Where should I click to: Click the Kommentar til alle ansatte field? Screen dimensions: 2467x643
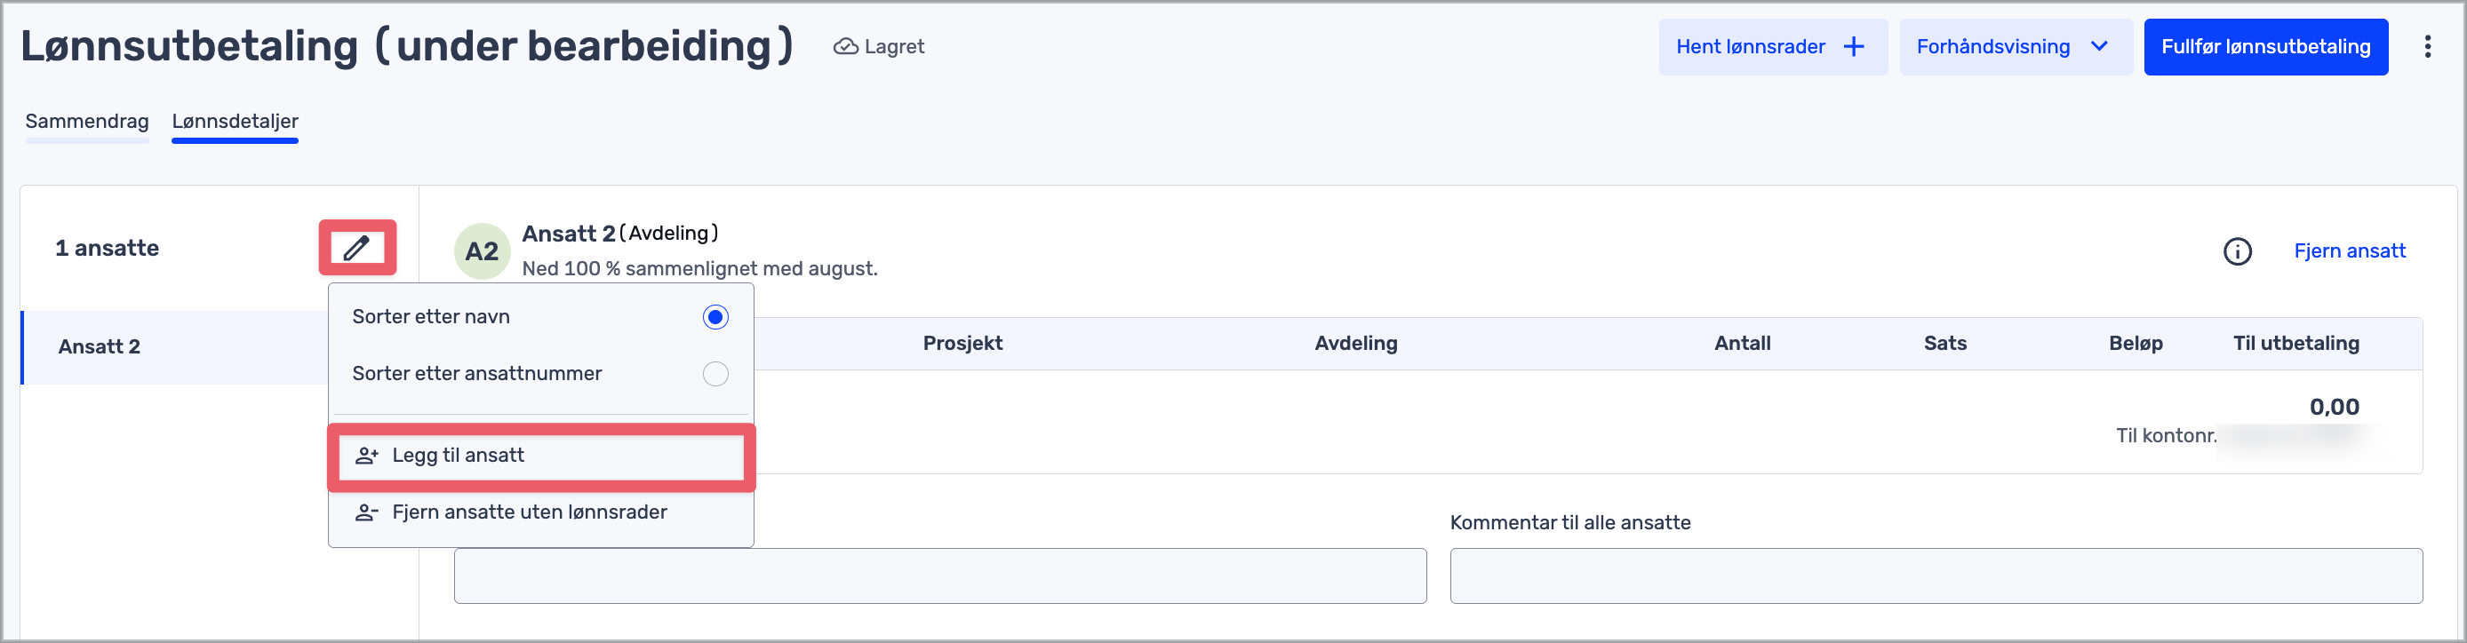pyautogui.click(x=1936, y=576)
